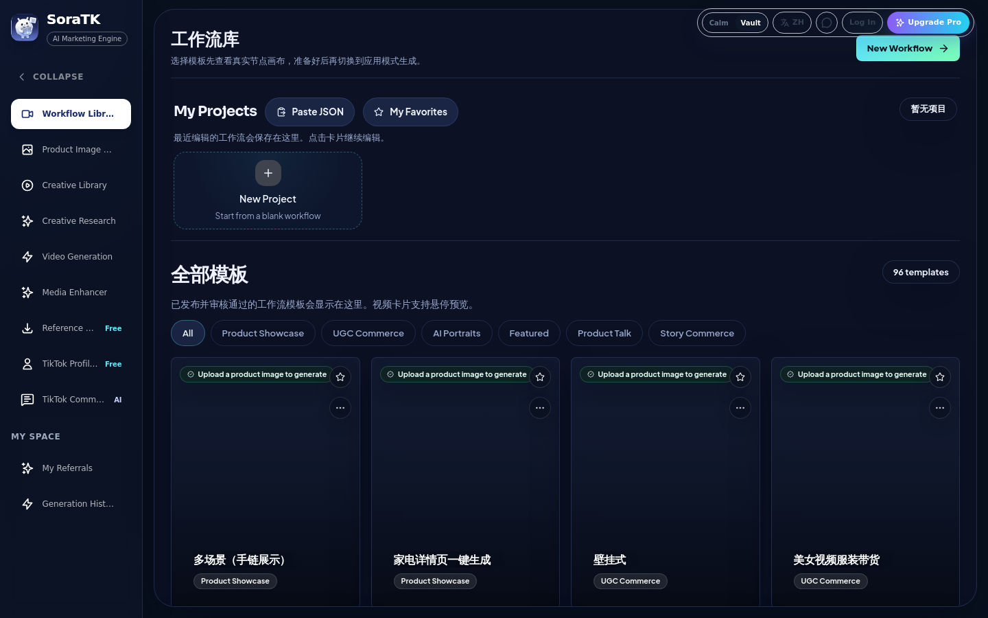Open Video Generation lightning icon
This screenshot has height=618, width=988.
pos(27,257)
